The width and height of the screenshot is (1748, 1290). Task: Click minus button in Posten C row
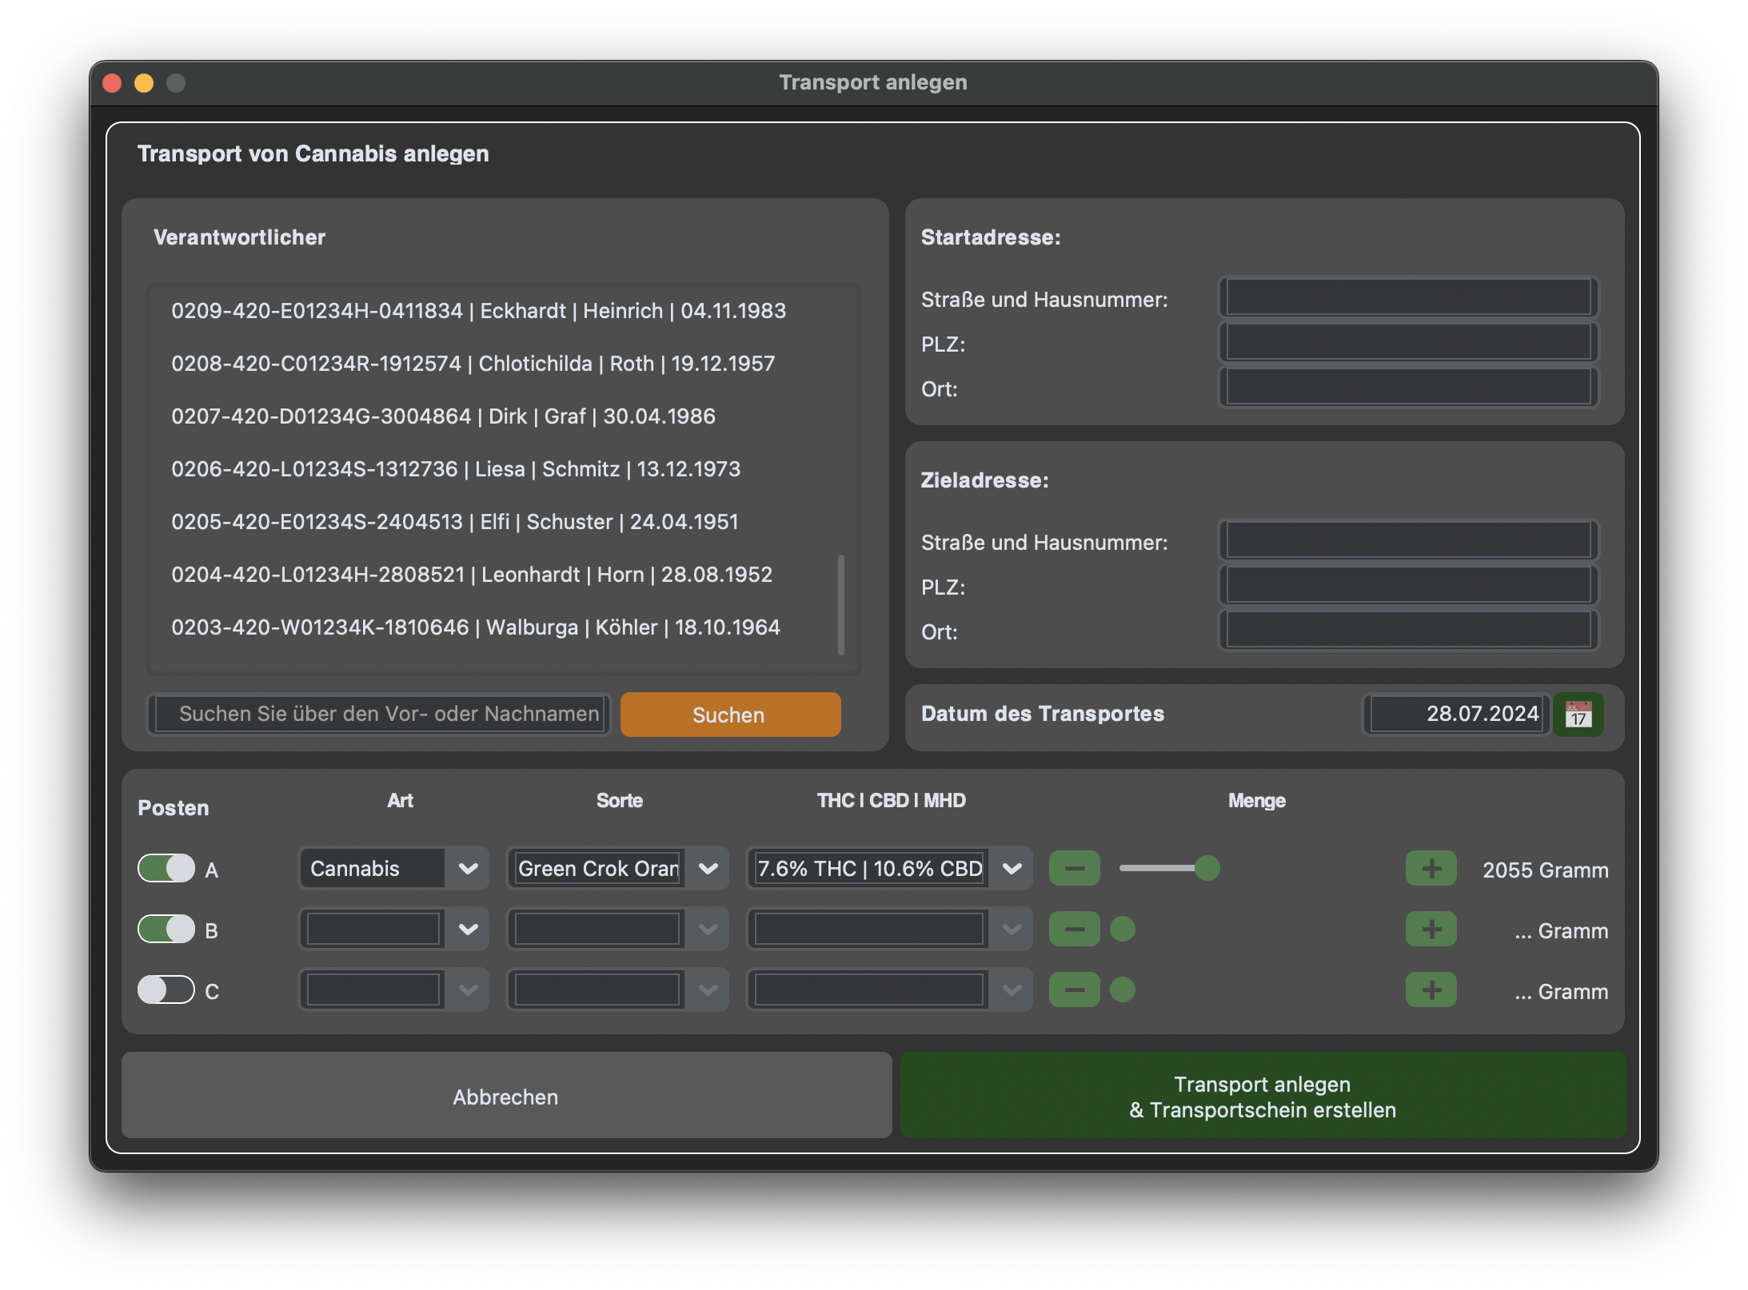pyautogui.click(x=1074, y=990)
